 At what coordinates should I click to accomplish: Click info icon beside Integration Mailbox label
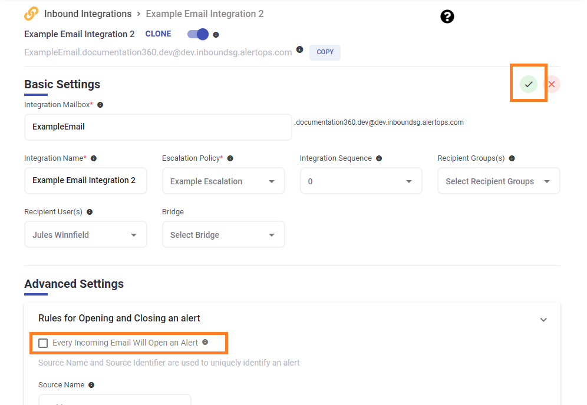[100, 105]
